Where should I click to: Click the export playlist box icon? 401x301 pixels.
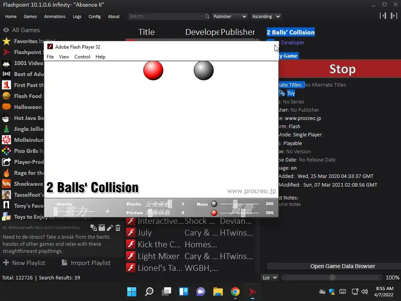[102, 228]
